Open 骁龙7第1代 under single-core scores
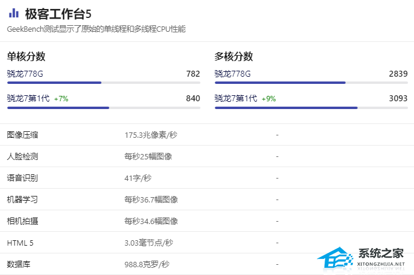Viewport: 414px width, 275px height. 28,98
